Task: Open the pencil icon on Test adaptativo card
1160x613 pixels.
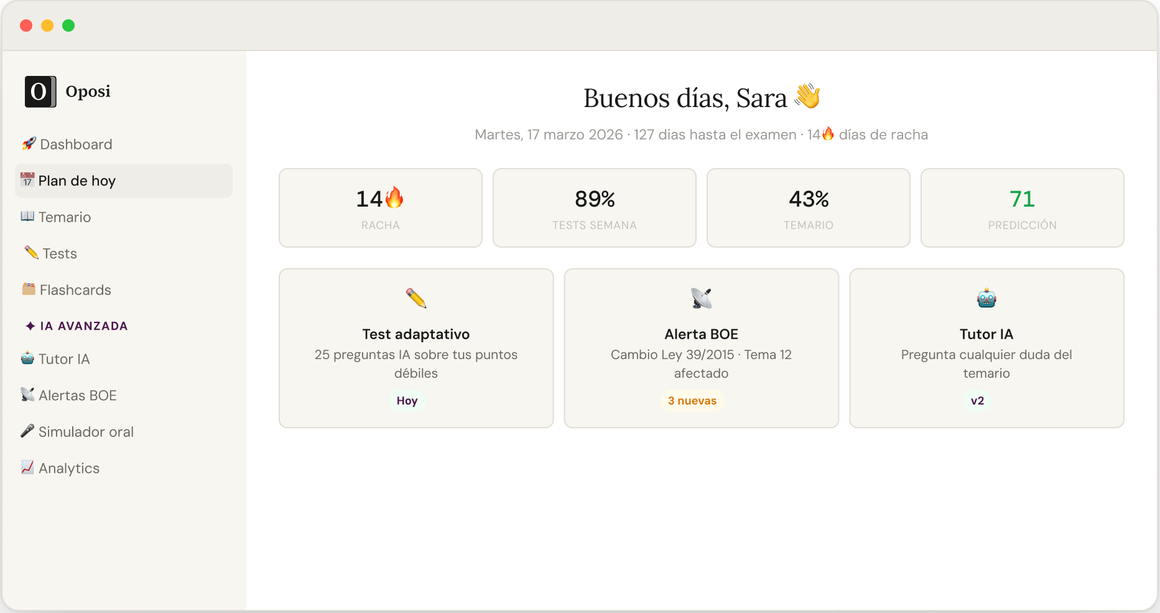Action: tap(415, 297)
